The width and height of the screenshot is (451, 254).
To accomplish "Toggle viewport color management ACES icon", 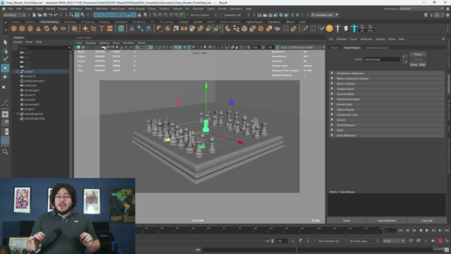I will click(x=277, y=47).
